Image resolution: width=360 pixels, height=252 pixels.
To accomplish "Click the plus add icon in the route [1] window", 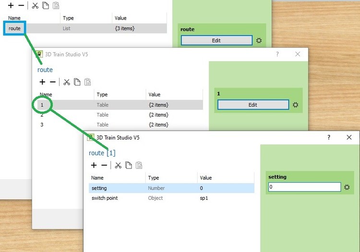I will [94, 165].
